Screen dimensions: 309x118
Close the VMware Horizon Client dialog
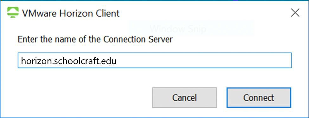point(295,13)
